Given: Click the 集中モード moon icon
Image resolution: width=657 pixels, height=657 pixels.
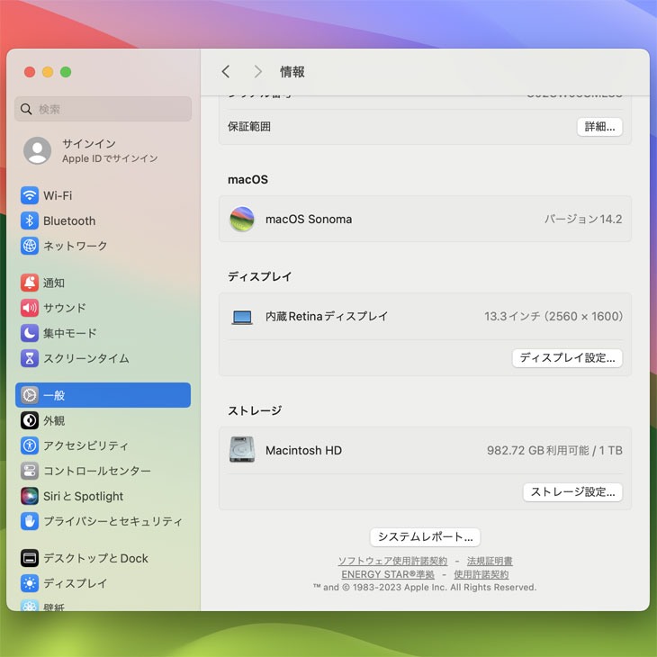Looking at the screenshot, I should (x=30, y=333).
